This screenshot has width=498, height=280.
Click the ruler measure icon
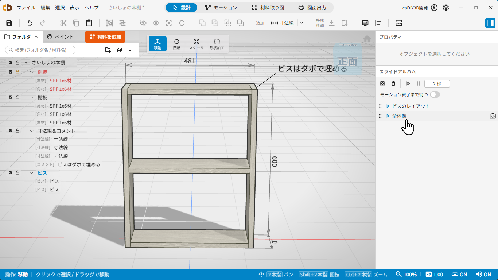pos(399,23)
